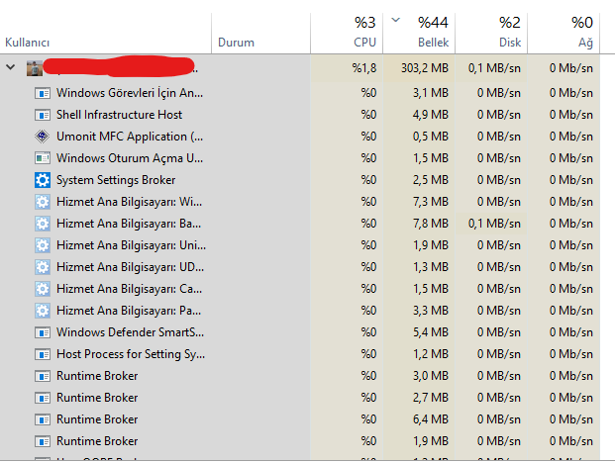Click the Host Process for Setting icon
615x463 pixels.
pyautogui.click(x=43, y=354)
